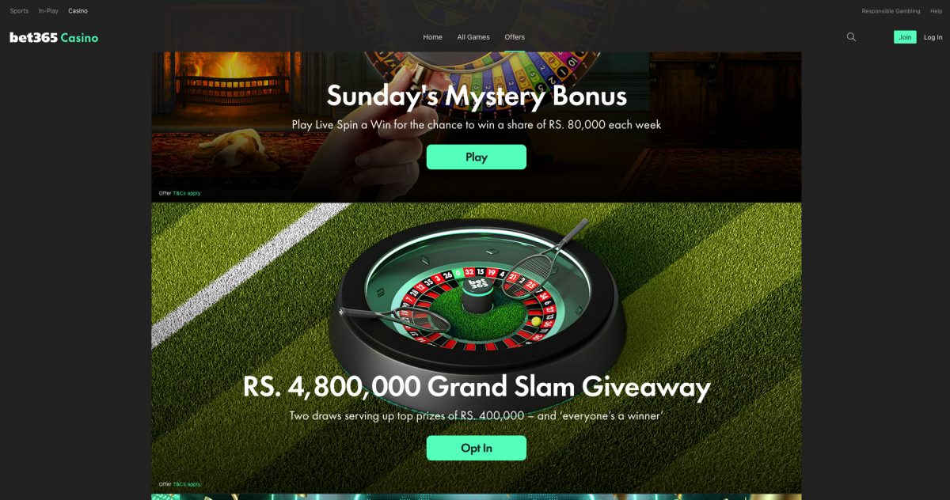Viewport: 950px width, 500px height.
Task: Click the roulette wheel banner image
Action: point(477,293)
